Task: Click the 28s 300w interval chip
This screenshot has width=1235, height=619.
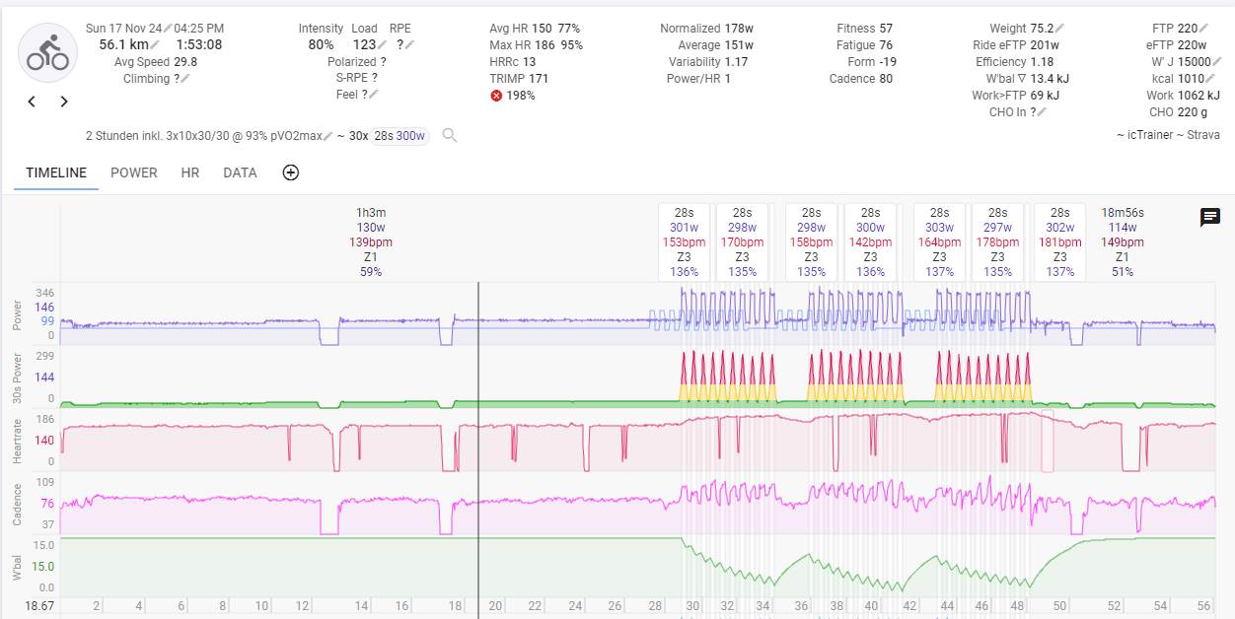Action: (x=400, y=135)
